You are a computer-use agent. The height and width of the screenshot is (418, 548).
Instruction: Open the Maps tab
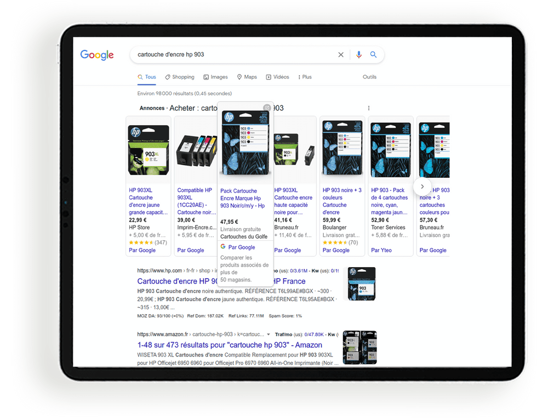pyautogui.click(x=247, y=77)
